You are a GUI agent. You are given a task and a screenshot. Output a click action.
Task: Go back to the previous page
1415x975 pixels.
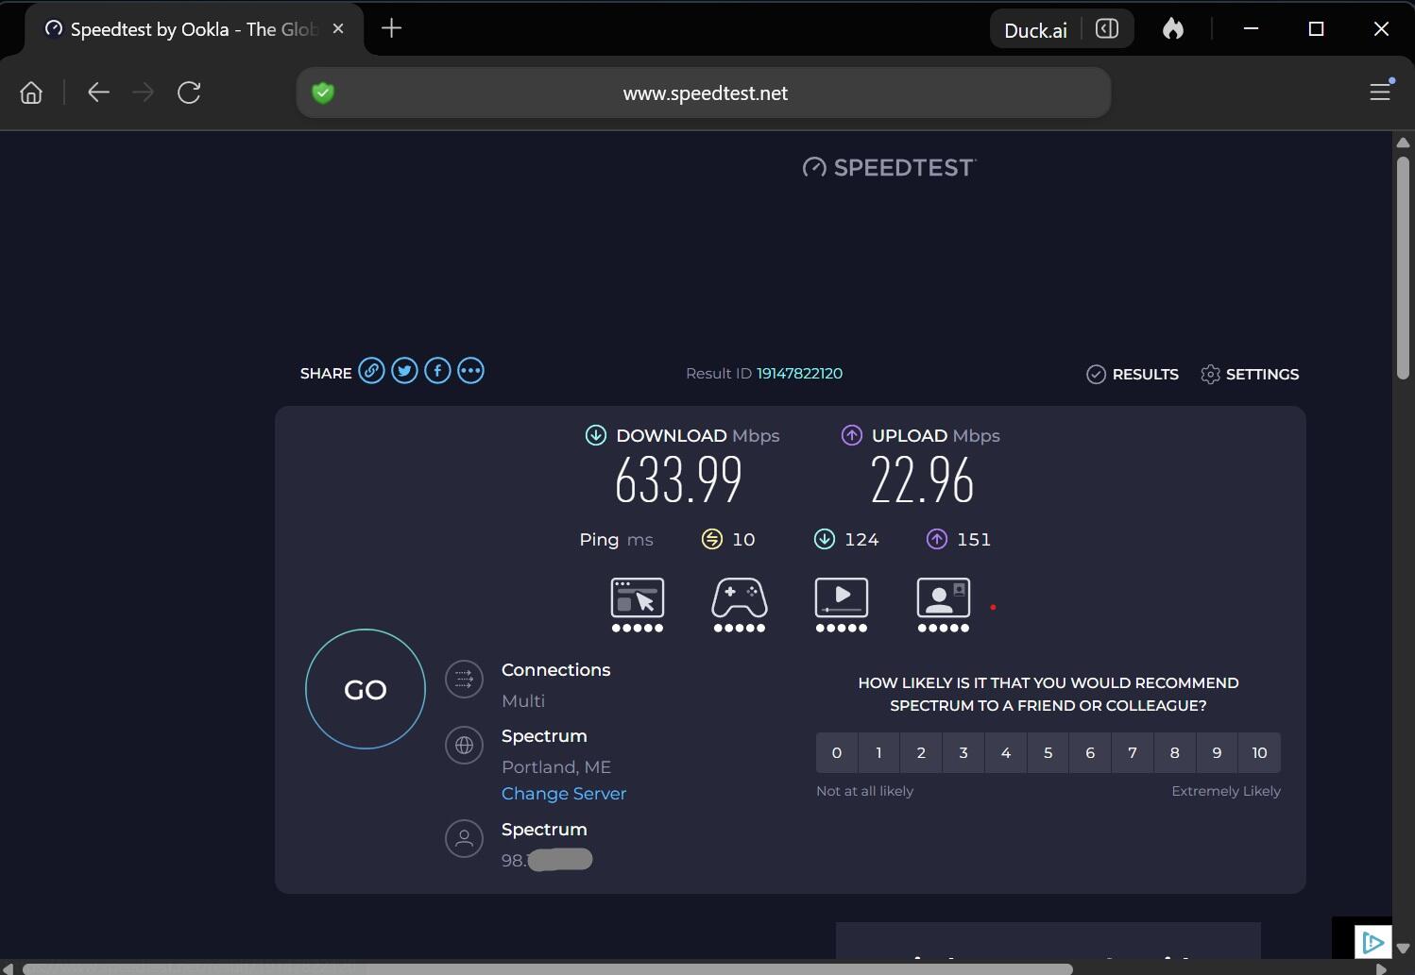98,92
